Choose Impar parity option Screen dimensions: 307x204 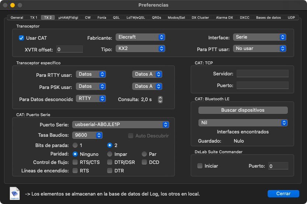(110, 154)
